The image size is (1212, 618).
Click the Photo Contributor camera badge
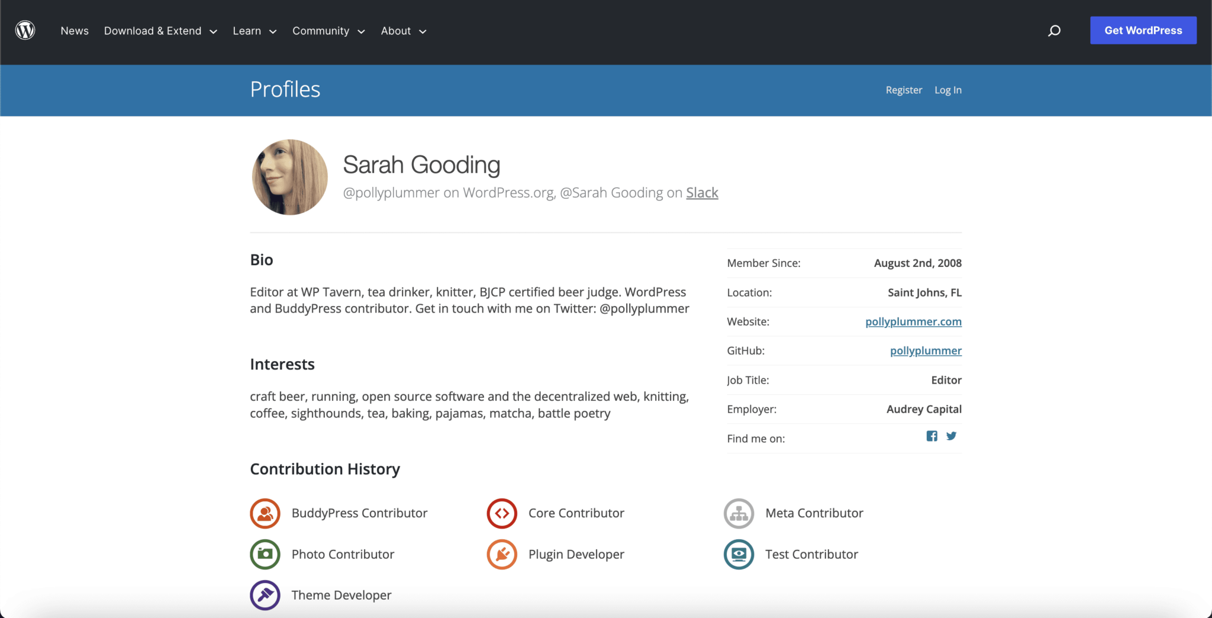265,554
